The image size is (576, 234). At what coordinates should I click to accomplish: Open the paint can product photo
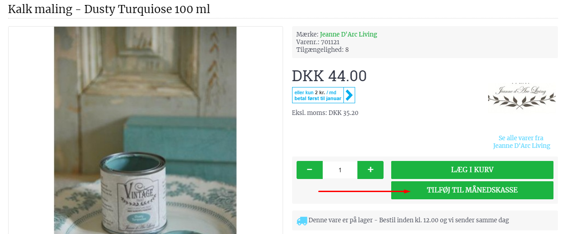click(145, 130)
